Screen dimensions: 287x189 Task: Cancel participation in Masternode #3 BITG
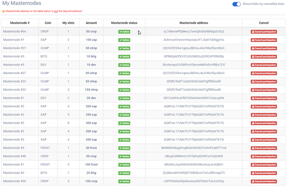264,173
